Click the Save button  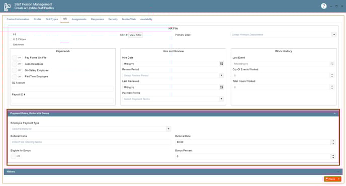coord(330,179)
